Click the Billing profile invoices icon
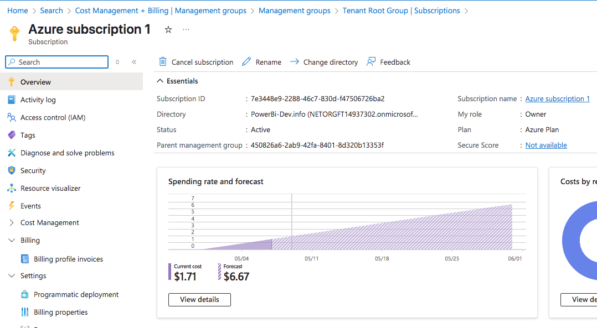 (x=25, y=259)
